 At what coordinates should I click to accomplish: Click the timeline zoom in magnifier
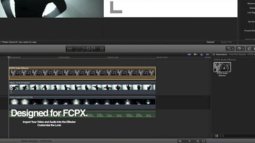[198, 141]
